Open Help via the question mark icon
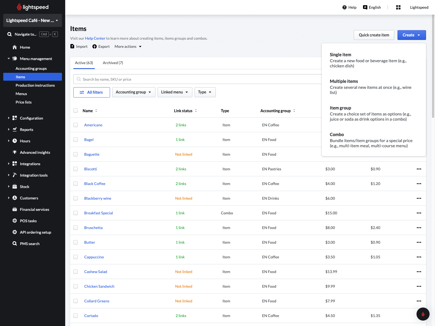Screen dimensions: 435x326 345,7
